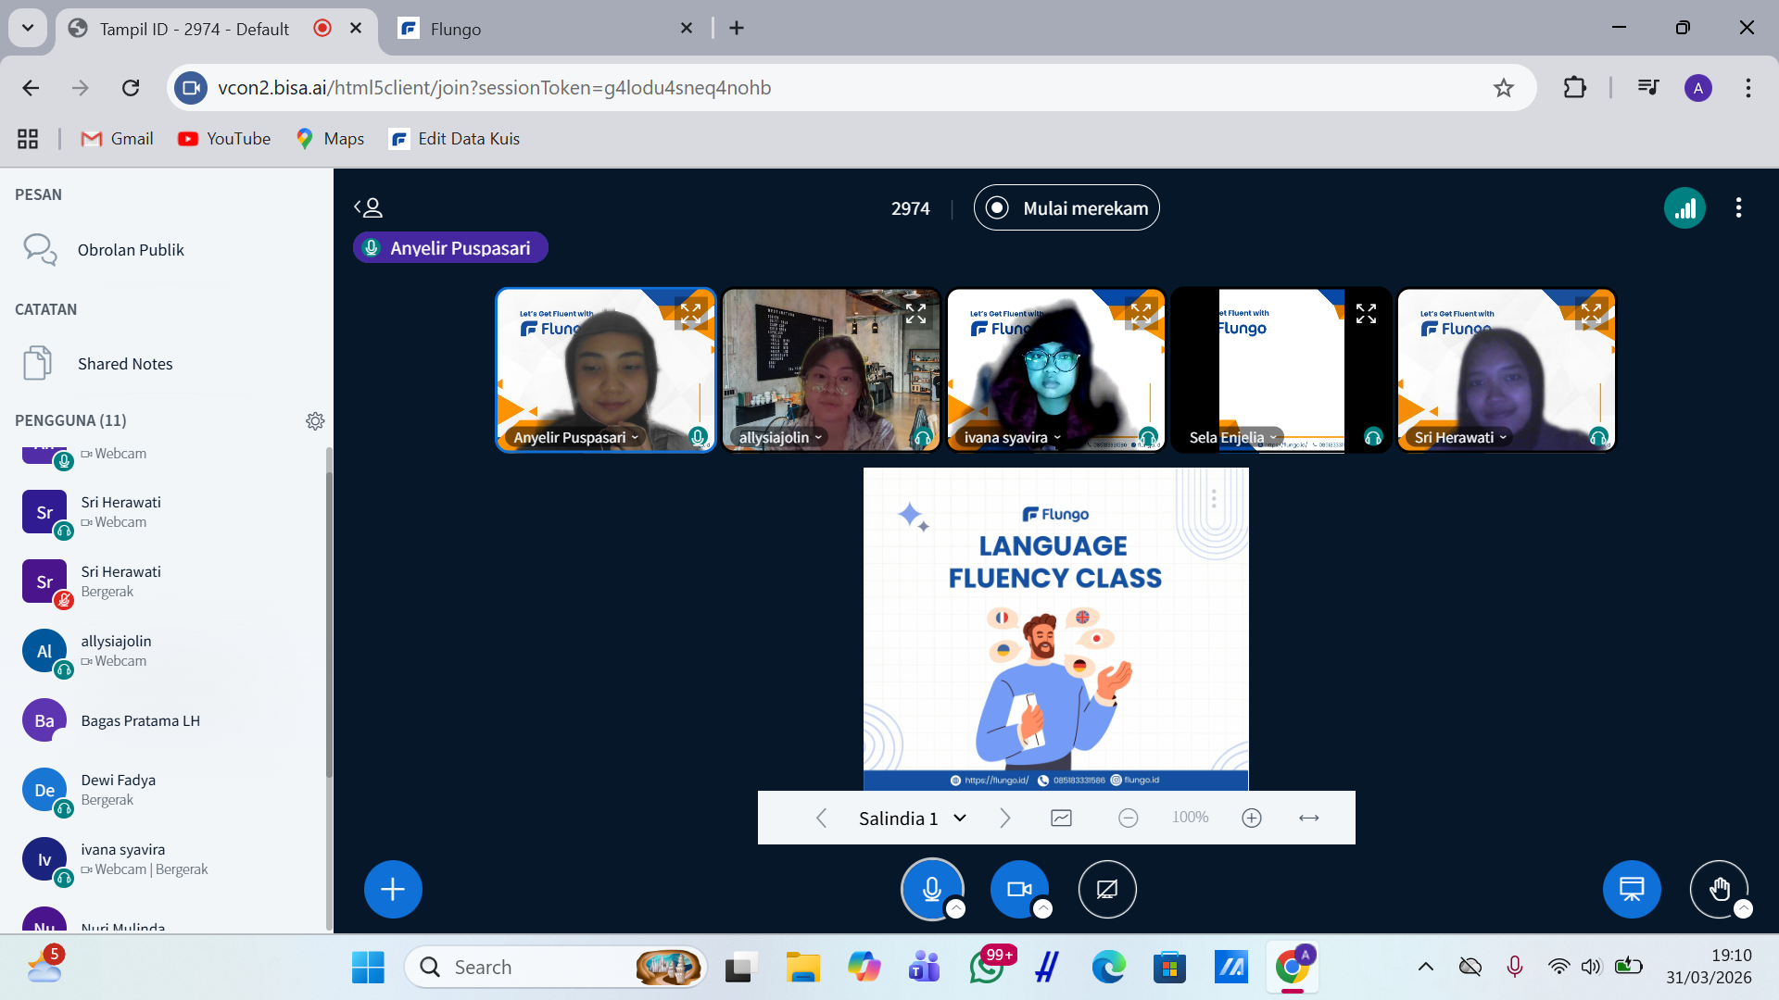Zoom out the presentation
Screen dimensions: 1779x1000
point(1128,818)
